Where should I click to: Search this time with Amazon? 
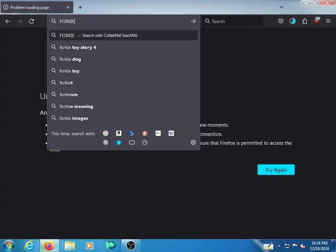pyautogui.click(x=119, y=133)
